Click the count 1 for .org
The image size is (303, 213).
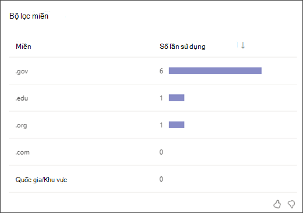coord(161,125)
